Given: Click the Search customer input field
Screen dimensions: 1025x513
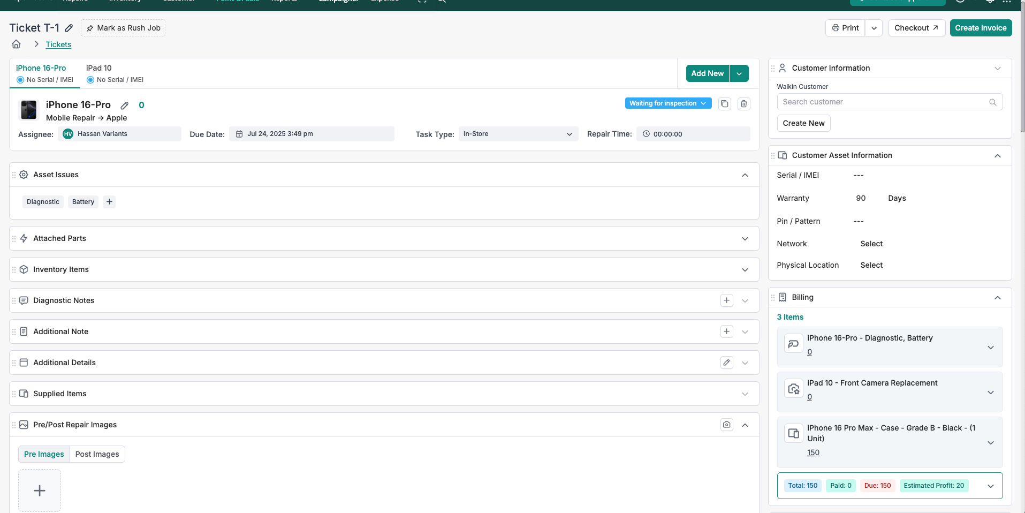Looking at the screenshot, I should pyautogui.click(x=883, y=102).
